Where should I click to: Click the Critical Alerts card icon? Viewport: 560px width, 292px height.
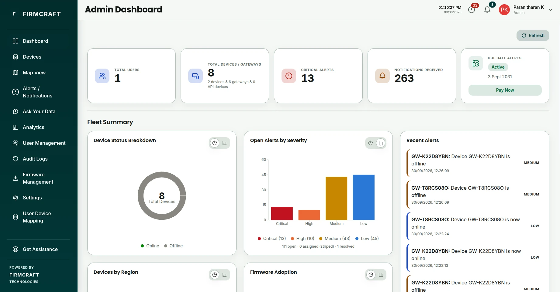pos(289,76)
